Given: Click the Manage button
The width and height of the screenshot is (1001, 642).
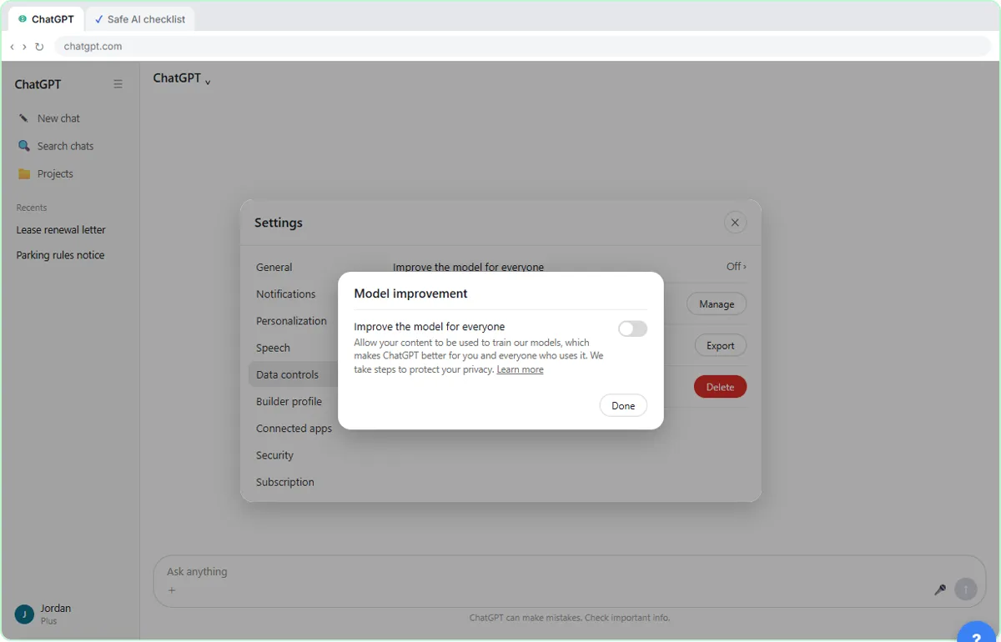Looking at the screenshot, I should 717,304.
